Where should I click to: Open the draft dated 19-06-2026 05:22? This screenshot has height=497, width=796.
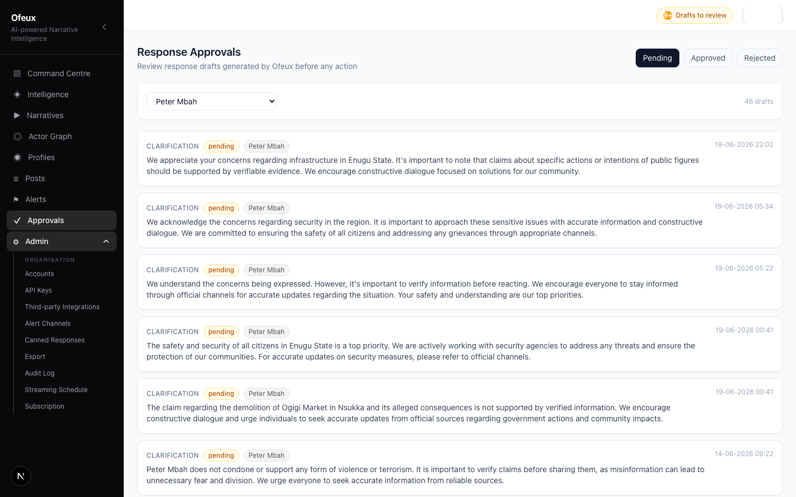tap(460, 282)
